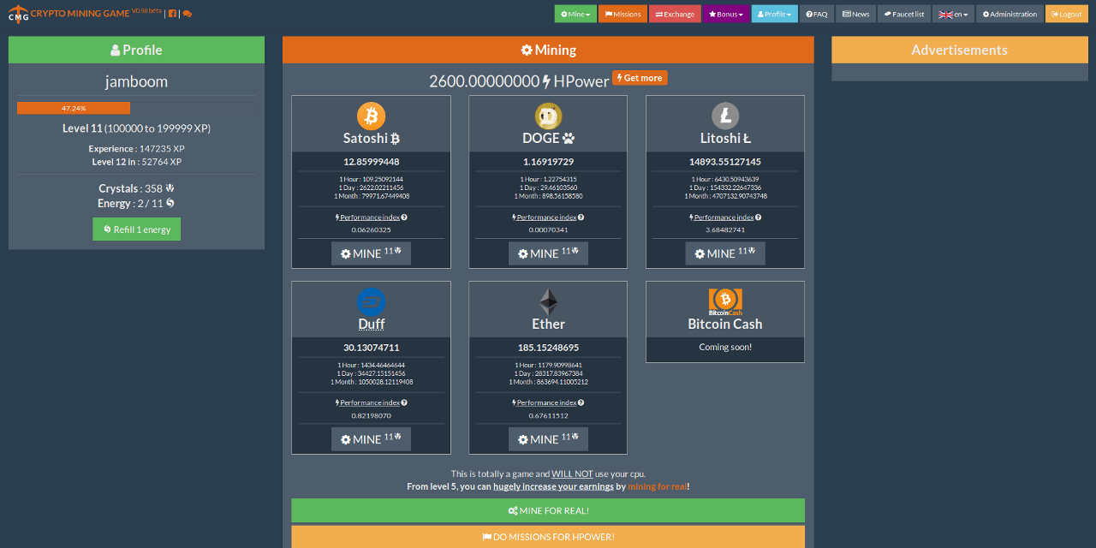Click the CMG pickaxe logo

click(18, 15)
